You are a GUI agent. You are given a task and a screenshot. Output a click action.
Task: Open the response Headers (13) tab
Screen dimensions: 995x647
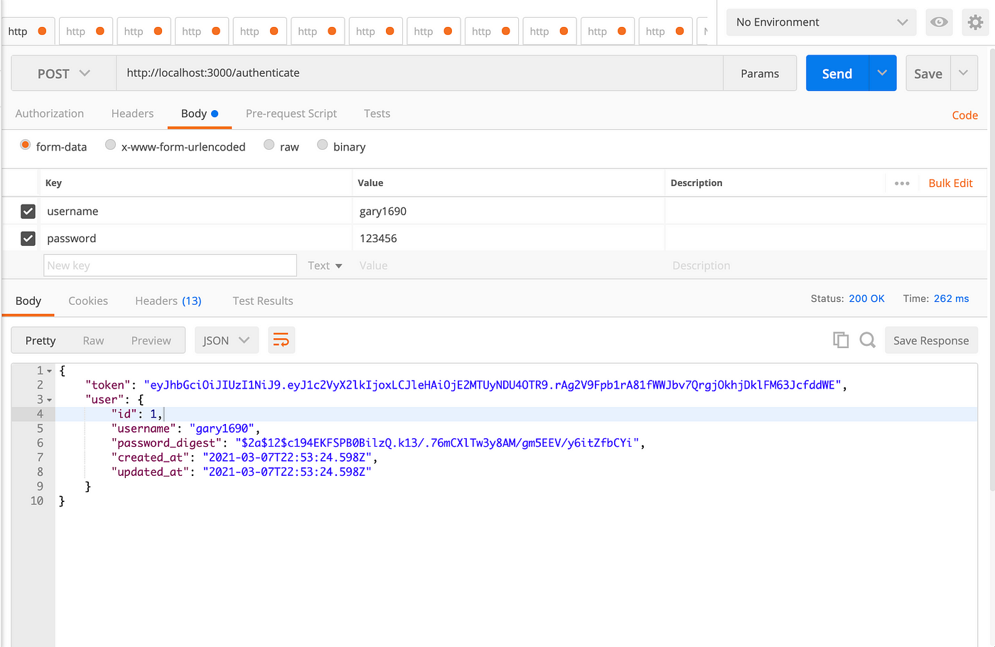click(x=168, y=301)
